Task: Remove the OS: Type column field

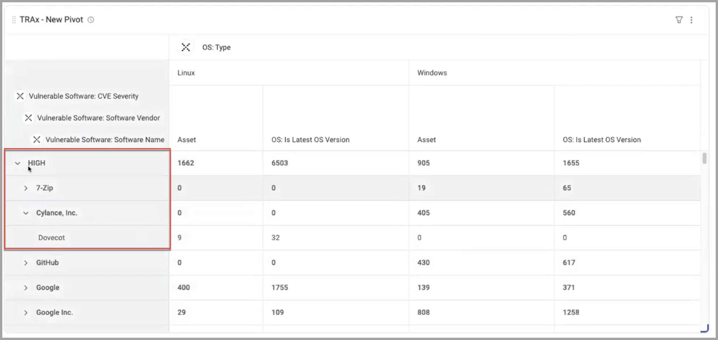Action: coord(186,47)
